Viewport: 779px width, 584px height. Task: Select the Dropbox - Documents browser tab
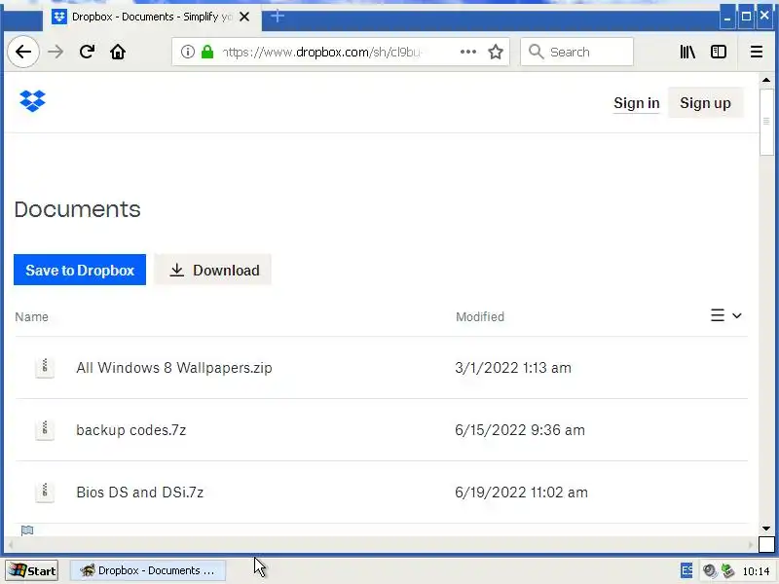click(x=152, y=17)
